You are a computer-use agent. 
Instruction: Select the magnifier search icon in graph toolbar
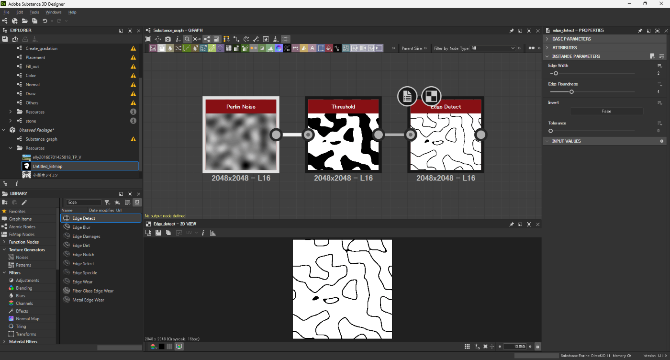[187, 39]
